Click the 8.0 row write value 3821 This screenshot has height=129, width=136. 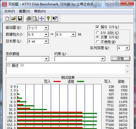pos(110,102)
